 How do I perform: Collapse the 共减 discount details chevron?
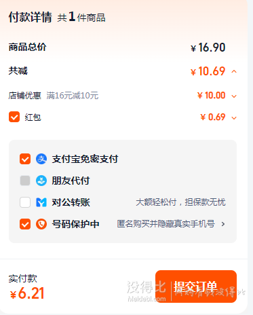(x=234, y=71)
